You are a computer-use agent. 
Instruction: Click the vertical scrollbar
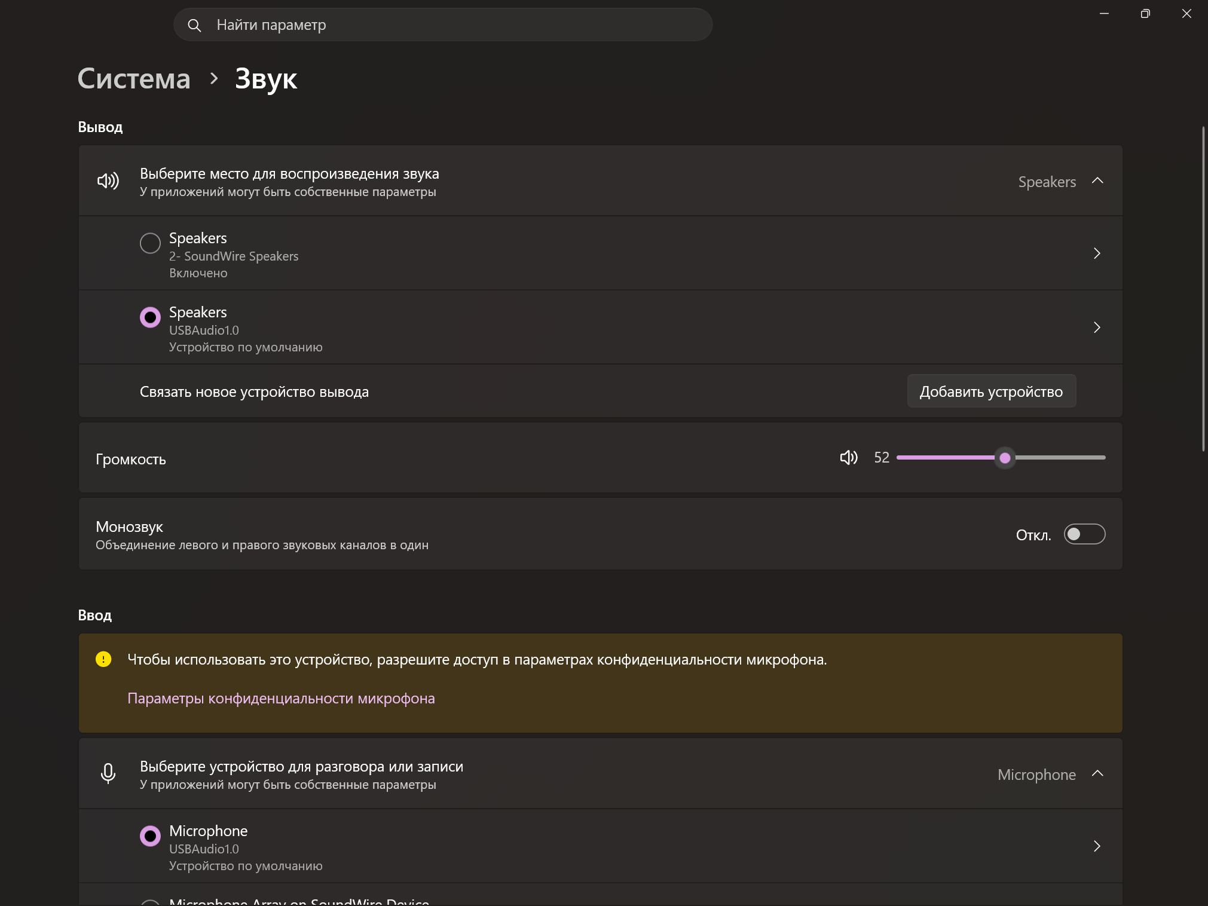pos(1203,289)
